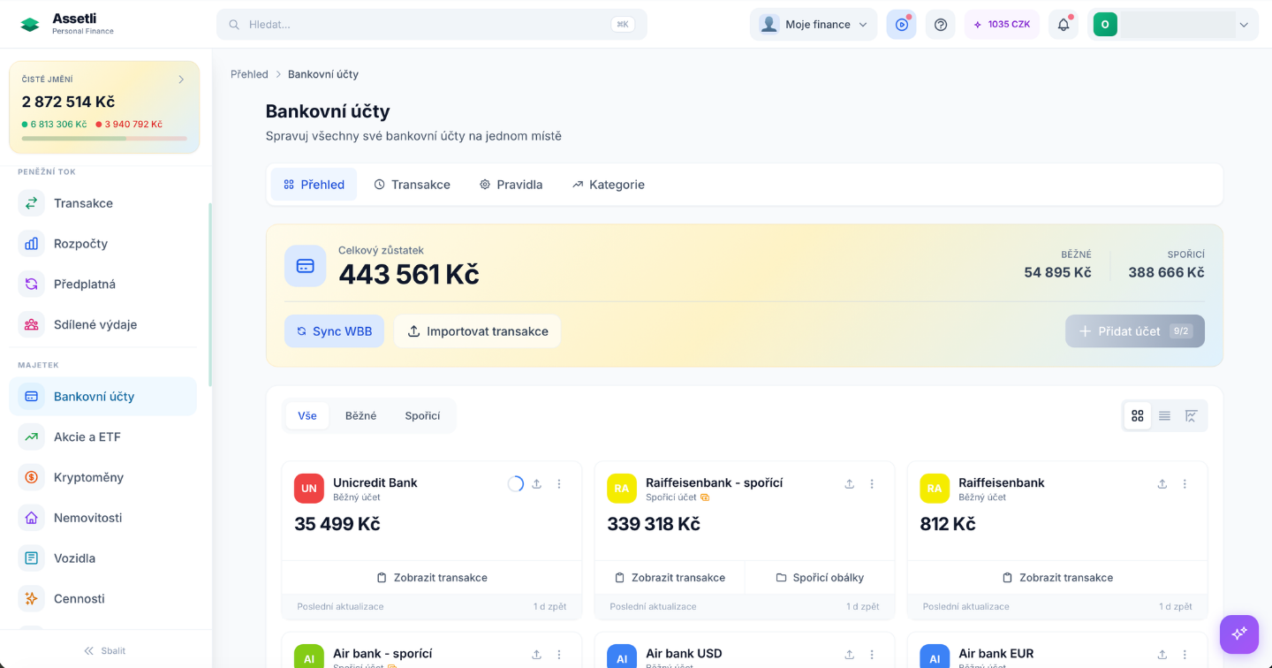Open Rozpočty in the sidebar
Image resolution: width=1272 pixels, height=668 pixels.
point(102,244)
